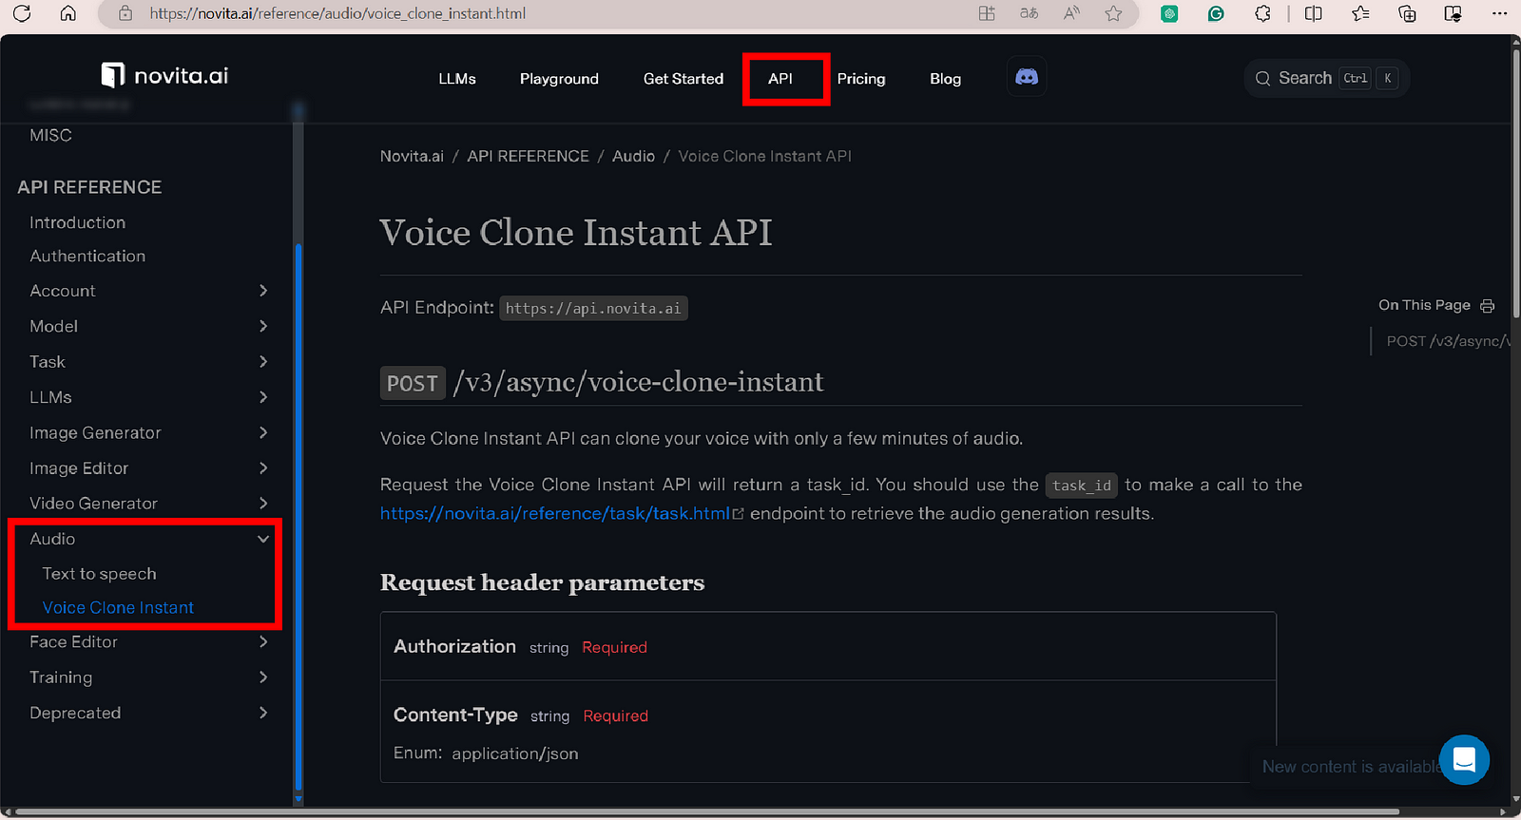Open the Grammarly extension icon
The image size is (1521, 820).
(x=1216, y=13)
